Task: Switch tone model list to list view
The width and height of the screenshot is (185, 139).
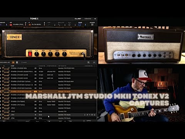Action: click(13, 63)
